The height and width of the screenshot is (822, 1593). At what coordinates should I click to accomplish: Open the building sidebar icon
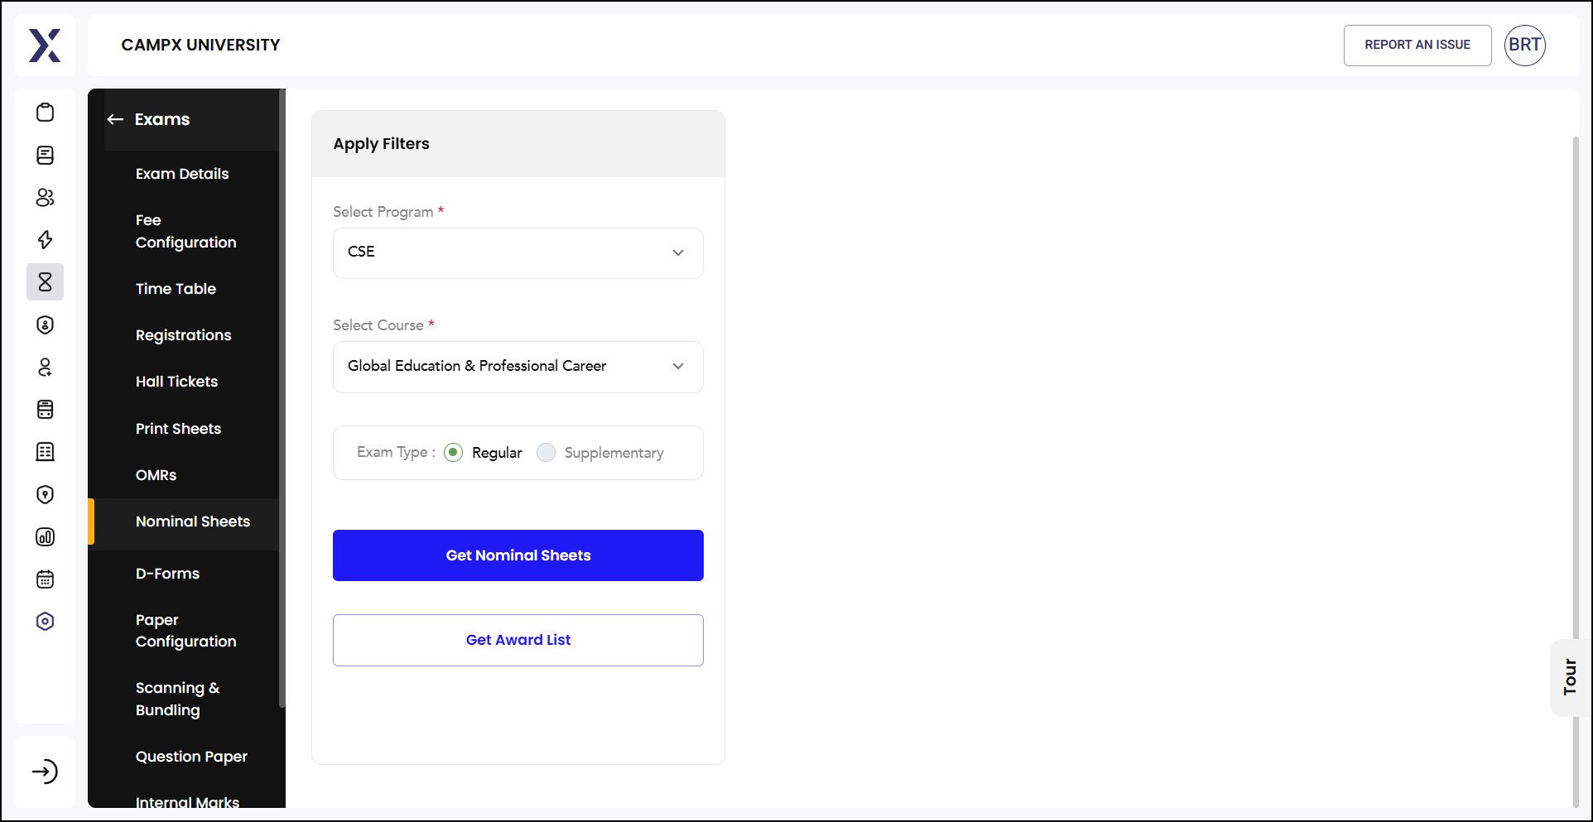46,452
